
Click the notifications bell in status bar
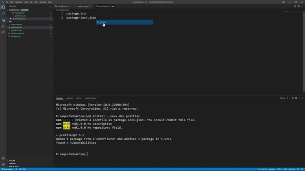(x=302, y=169)
